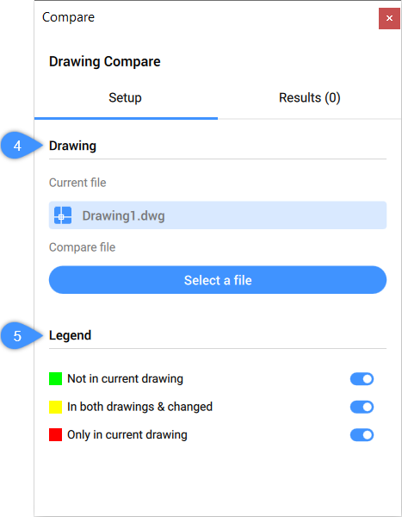This screenshot has height=517, width=402.
Task: Toggle In both drawings & changed switch
Action: click(362, 407)
